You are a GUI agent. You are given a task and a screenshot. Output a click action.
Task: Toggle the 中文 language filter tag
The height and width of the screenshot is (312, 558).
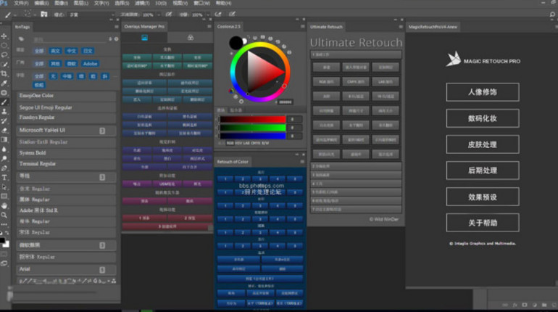pos(71,52)
